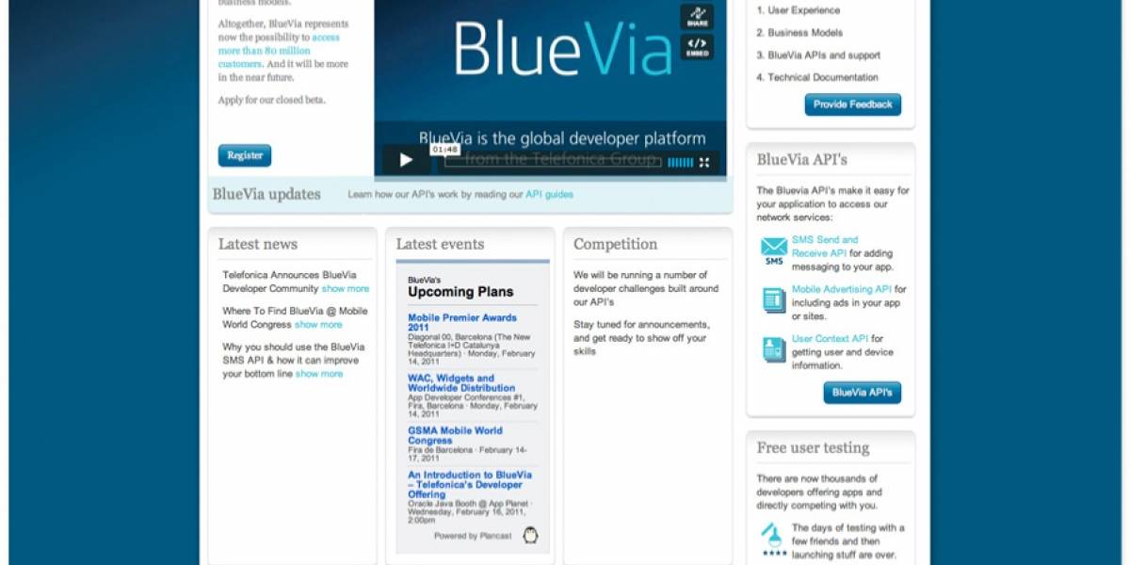This screenshot has height=565, width=1130.
Task: Click the Register button
Action: coord(245,155)
